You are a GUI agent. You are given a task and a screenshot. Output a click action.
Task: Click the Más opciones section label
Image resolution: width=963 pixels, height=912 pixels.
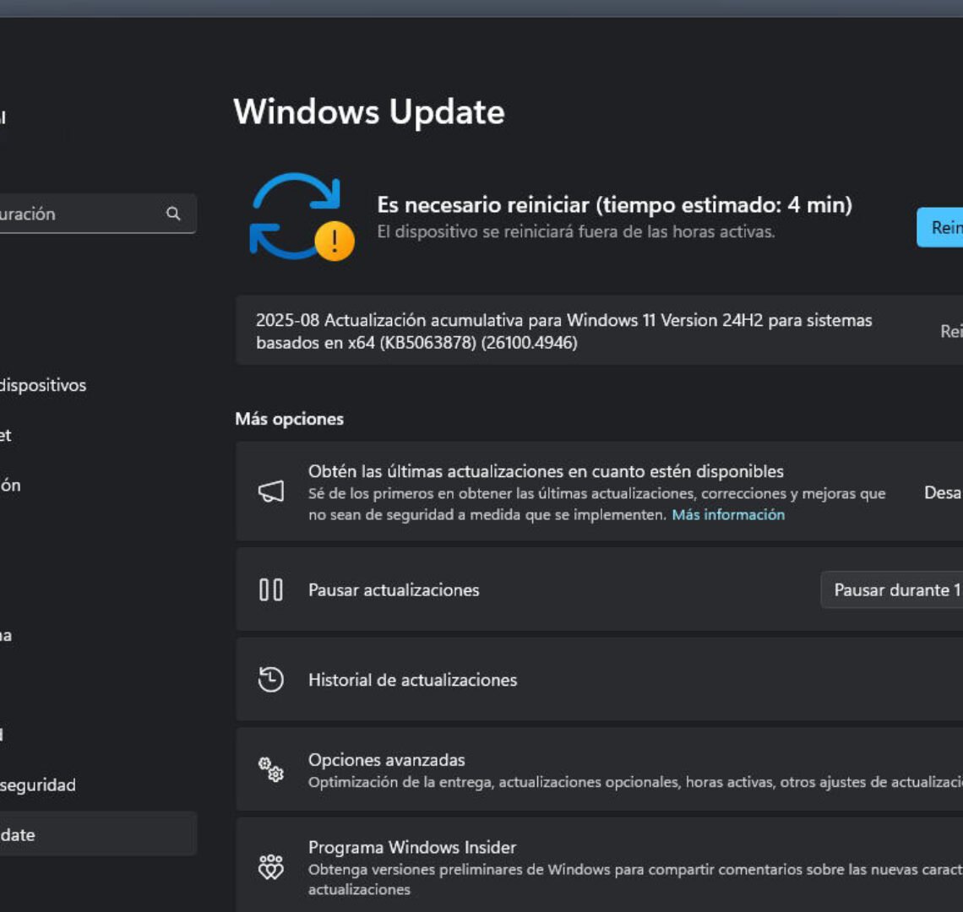[289, 419]
